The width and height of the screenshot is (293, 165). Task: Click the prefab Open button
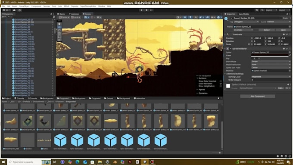[283, 30]
